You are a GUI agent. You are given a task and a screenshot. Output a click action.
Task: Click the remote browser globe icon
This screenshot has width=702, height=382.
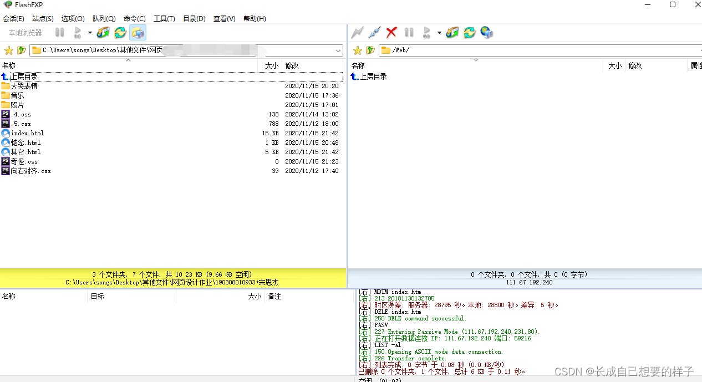[x=487, y=33]
